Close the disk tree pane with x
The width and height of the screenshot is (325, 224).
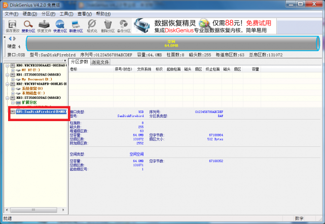tap(65, 60)
